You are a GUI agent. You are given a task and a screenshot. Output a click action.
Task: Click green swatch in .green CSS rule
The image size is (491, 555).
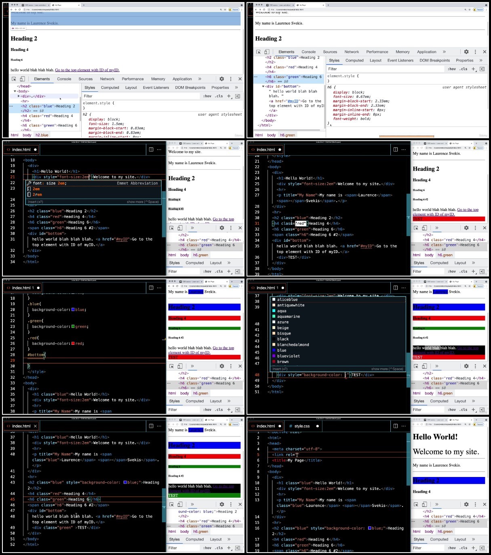tap(73, 327)
